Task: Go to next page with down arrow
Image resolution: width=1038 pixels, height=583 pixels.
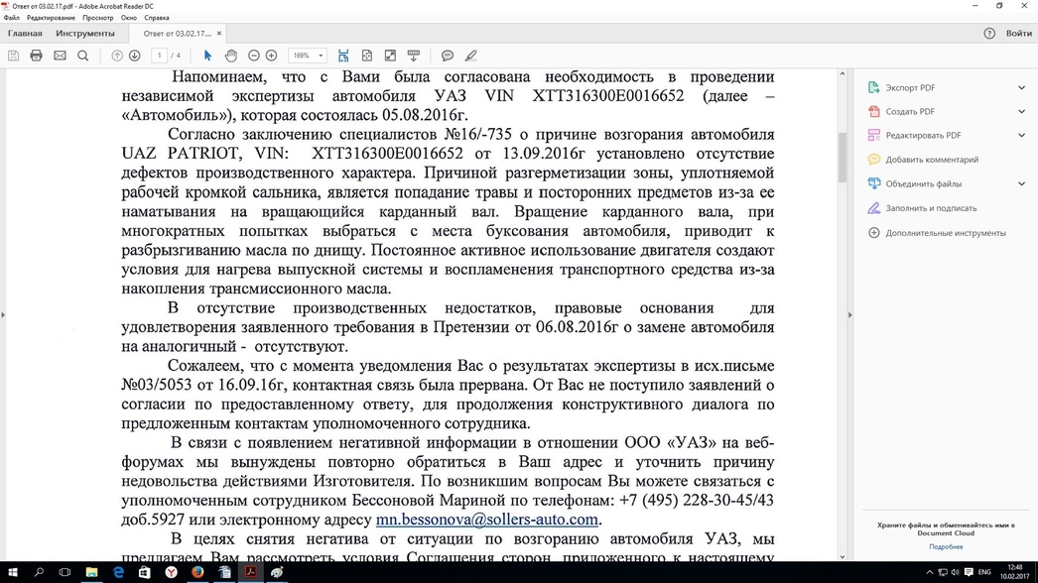Action: (135, 56)
